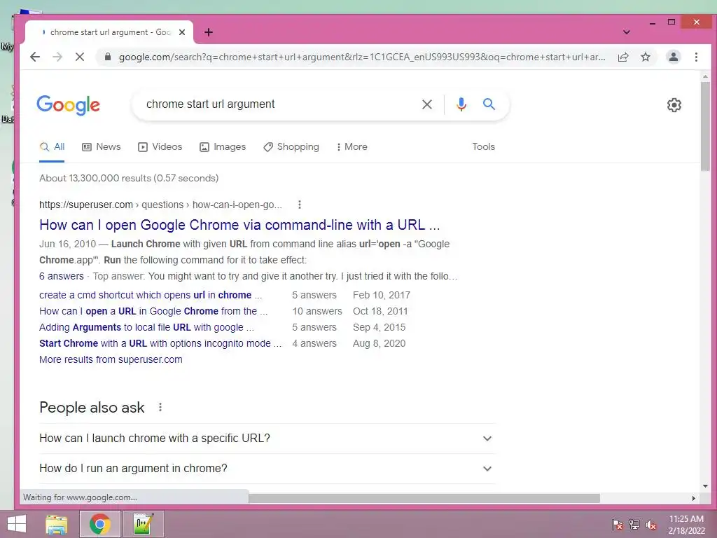
Task: Go to the Google homepage logo
Action: 68,105
